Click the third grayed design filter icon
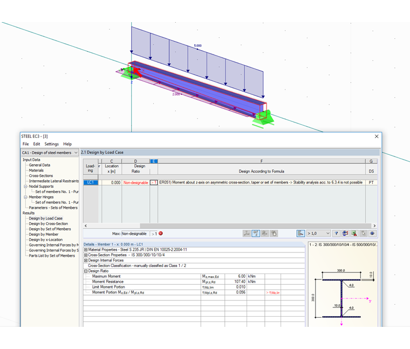 pyautogui.click(x=265, y=233)
